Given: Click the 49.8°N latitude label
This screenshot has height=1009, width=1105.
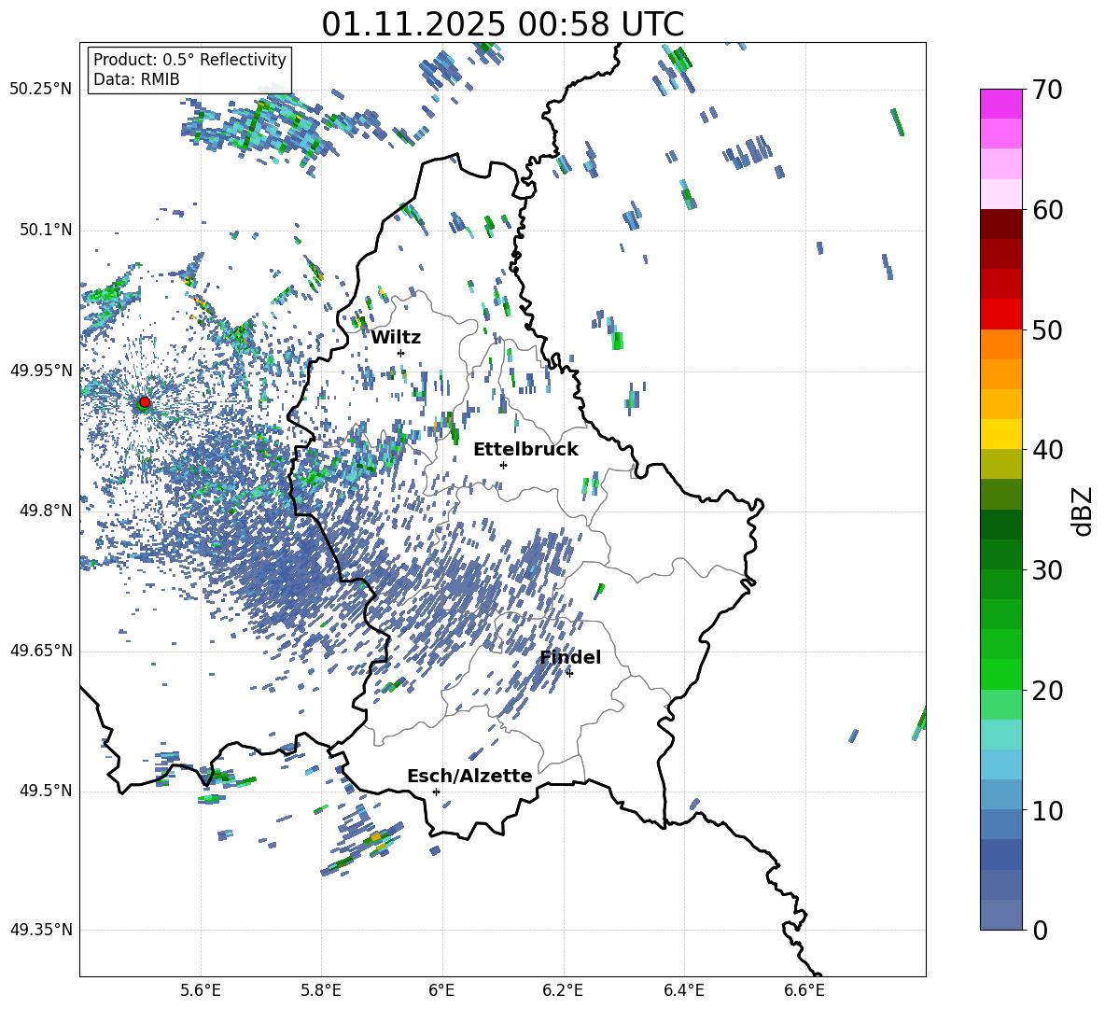Looking at the screenshot, I should [45, 511].
